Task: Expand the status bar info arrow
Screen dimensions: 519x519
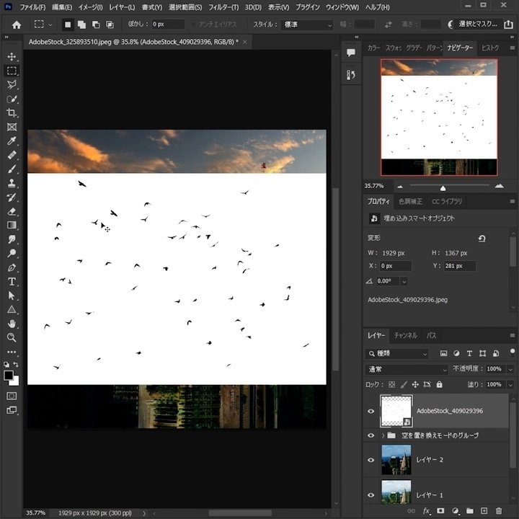Action: tap(144, 513)
